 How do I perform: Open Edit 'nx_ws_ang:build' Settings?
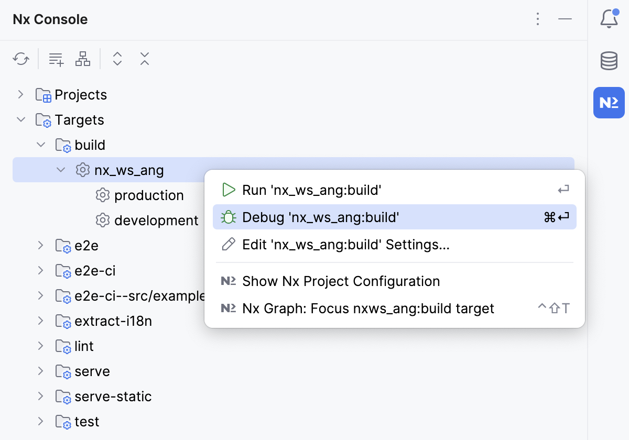point(345,244)
